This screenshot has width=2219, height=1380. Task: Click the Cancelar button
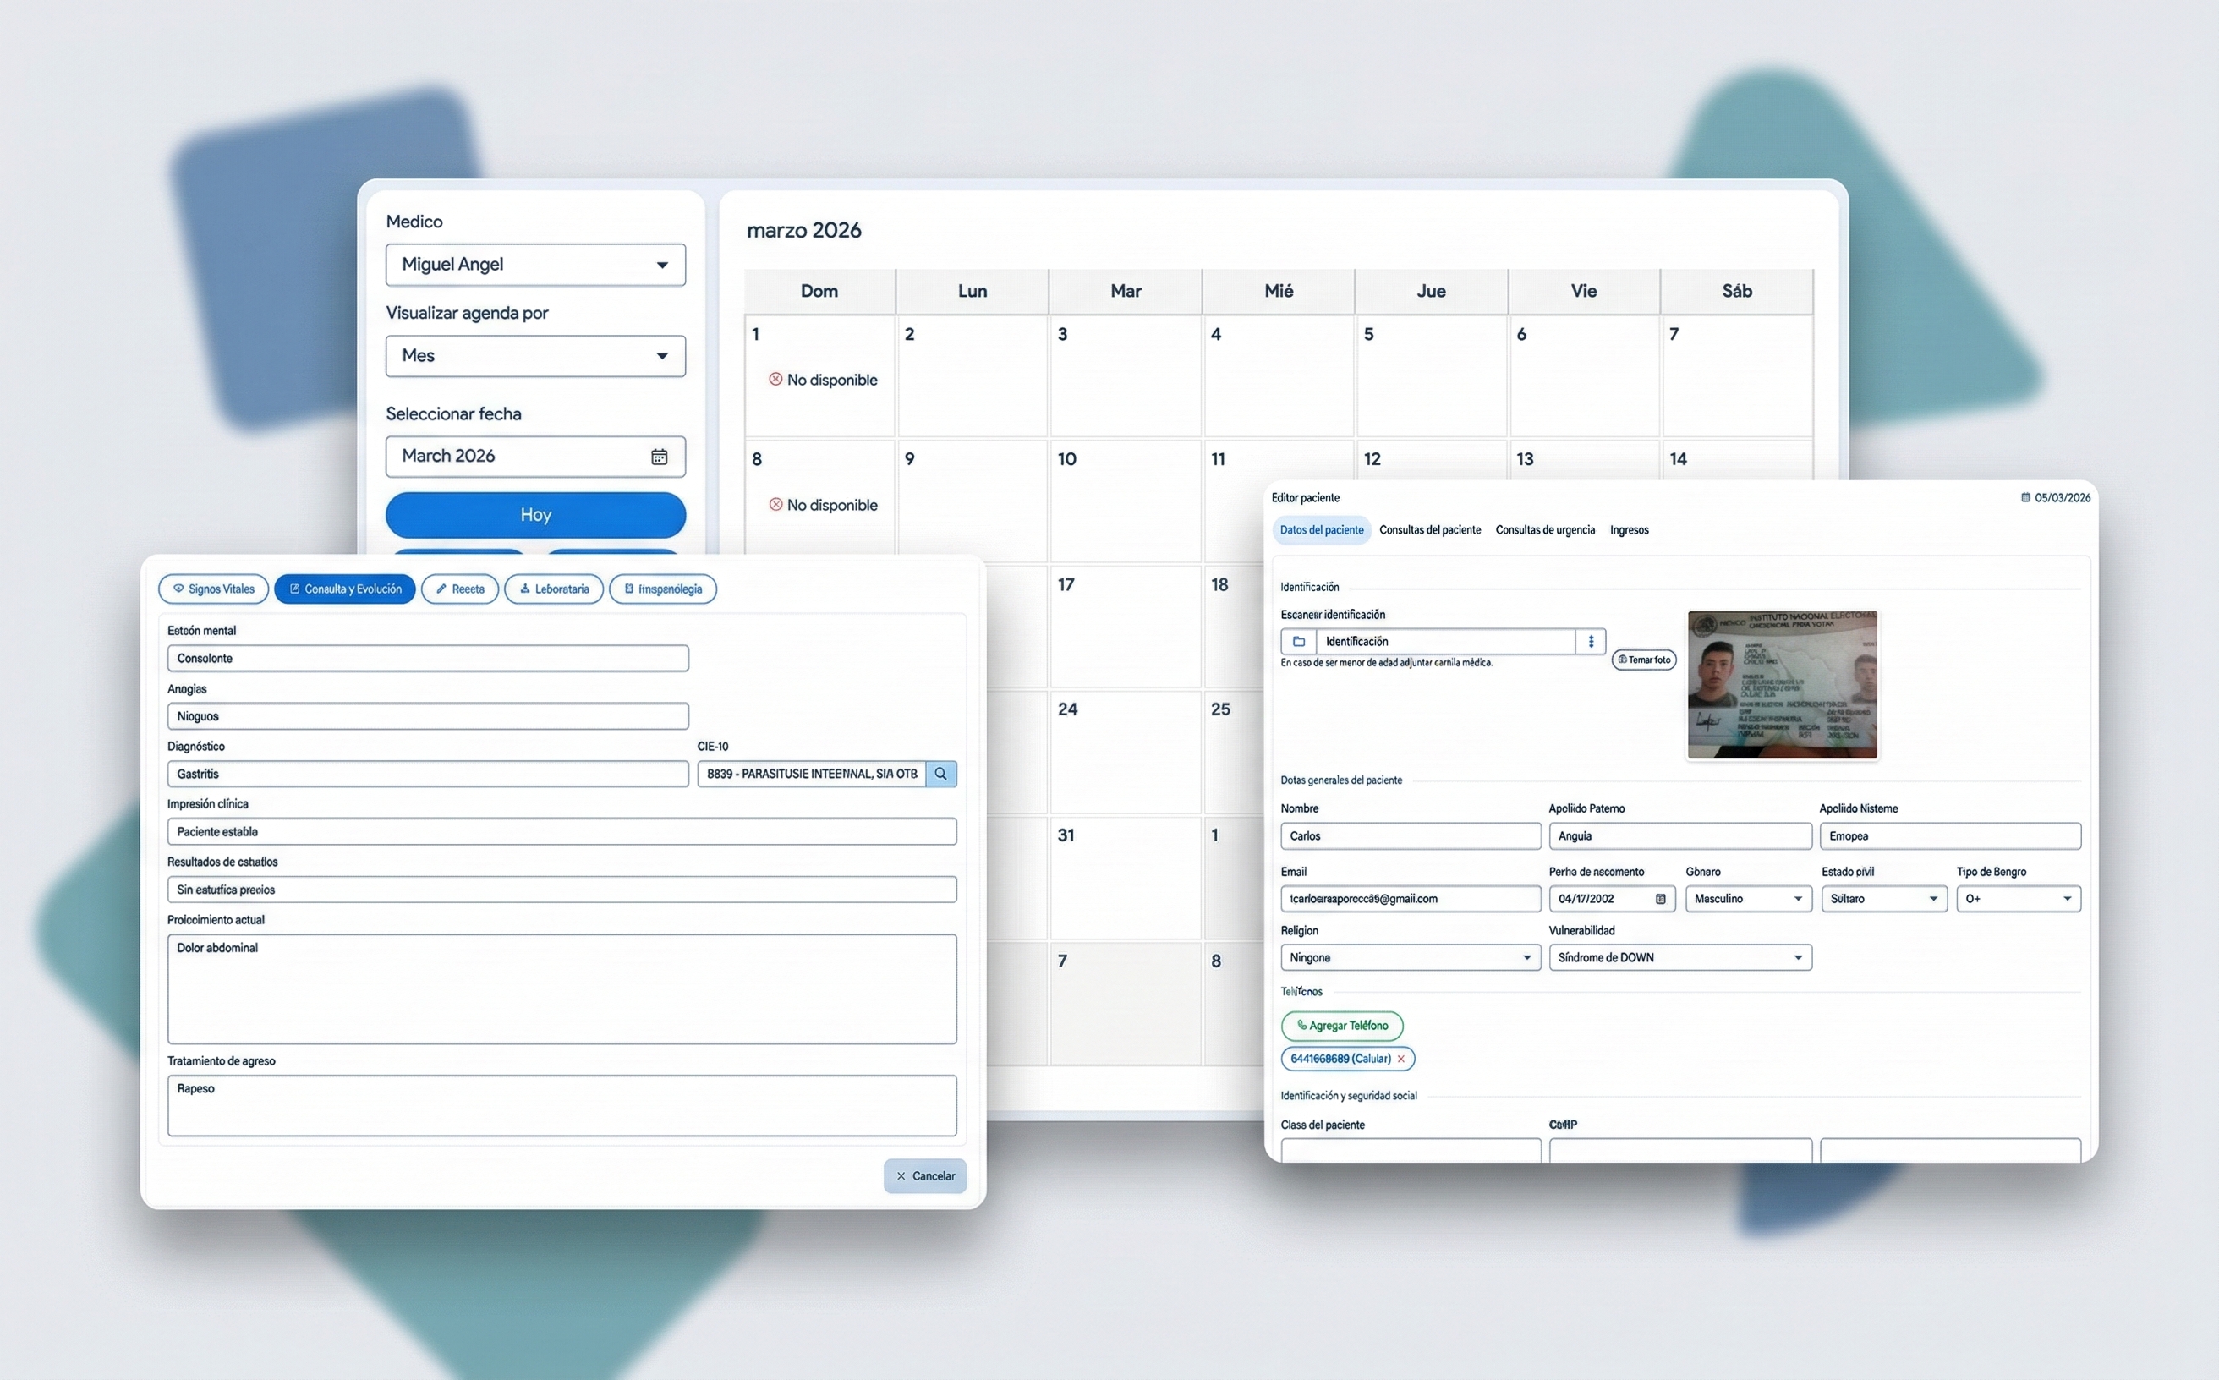click(x=924, y=1175)
